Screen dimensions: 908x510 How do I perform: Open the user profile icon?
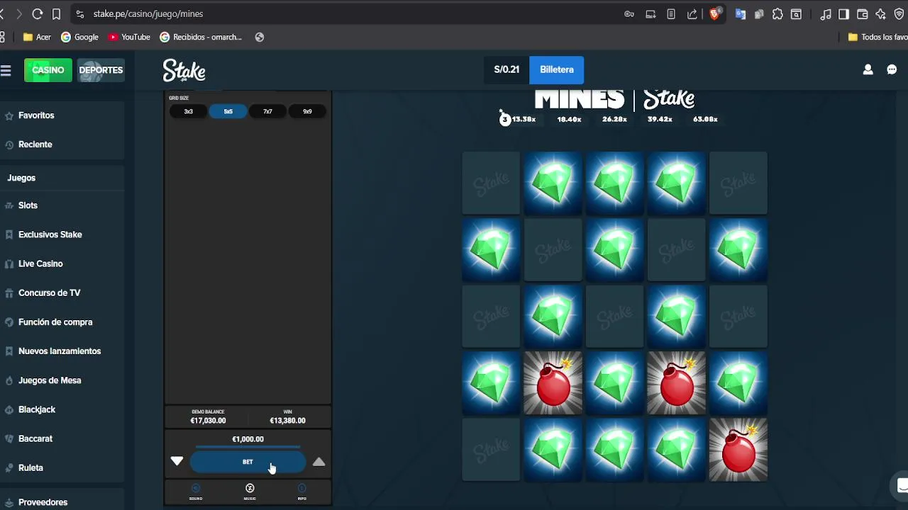coord(868,69)
